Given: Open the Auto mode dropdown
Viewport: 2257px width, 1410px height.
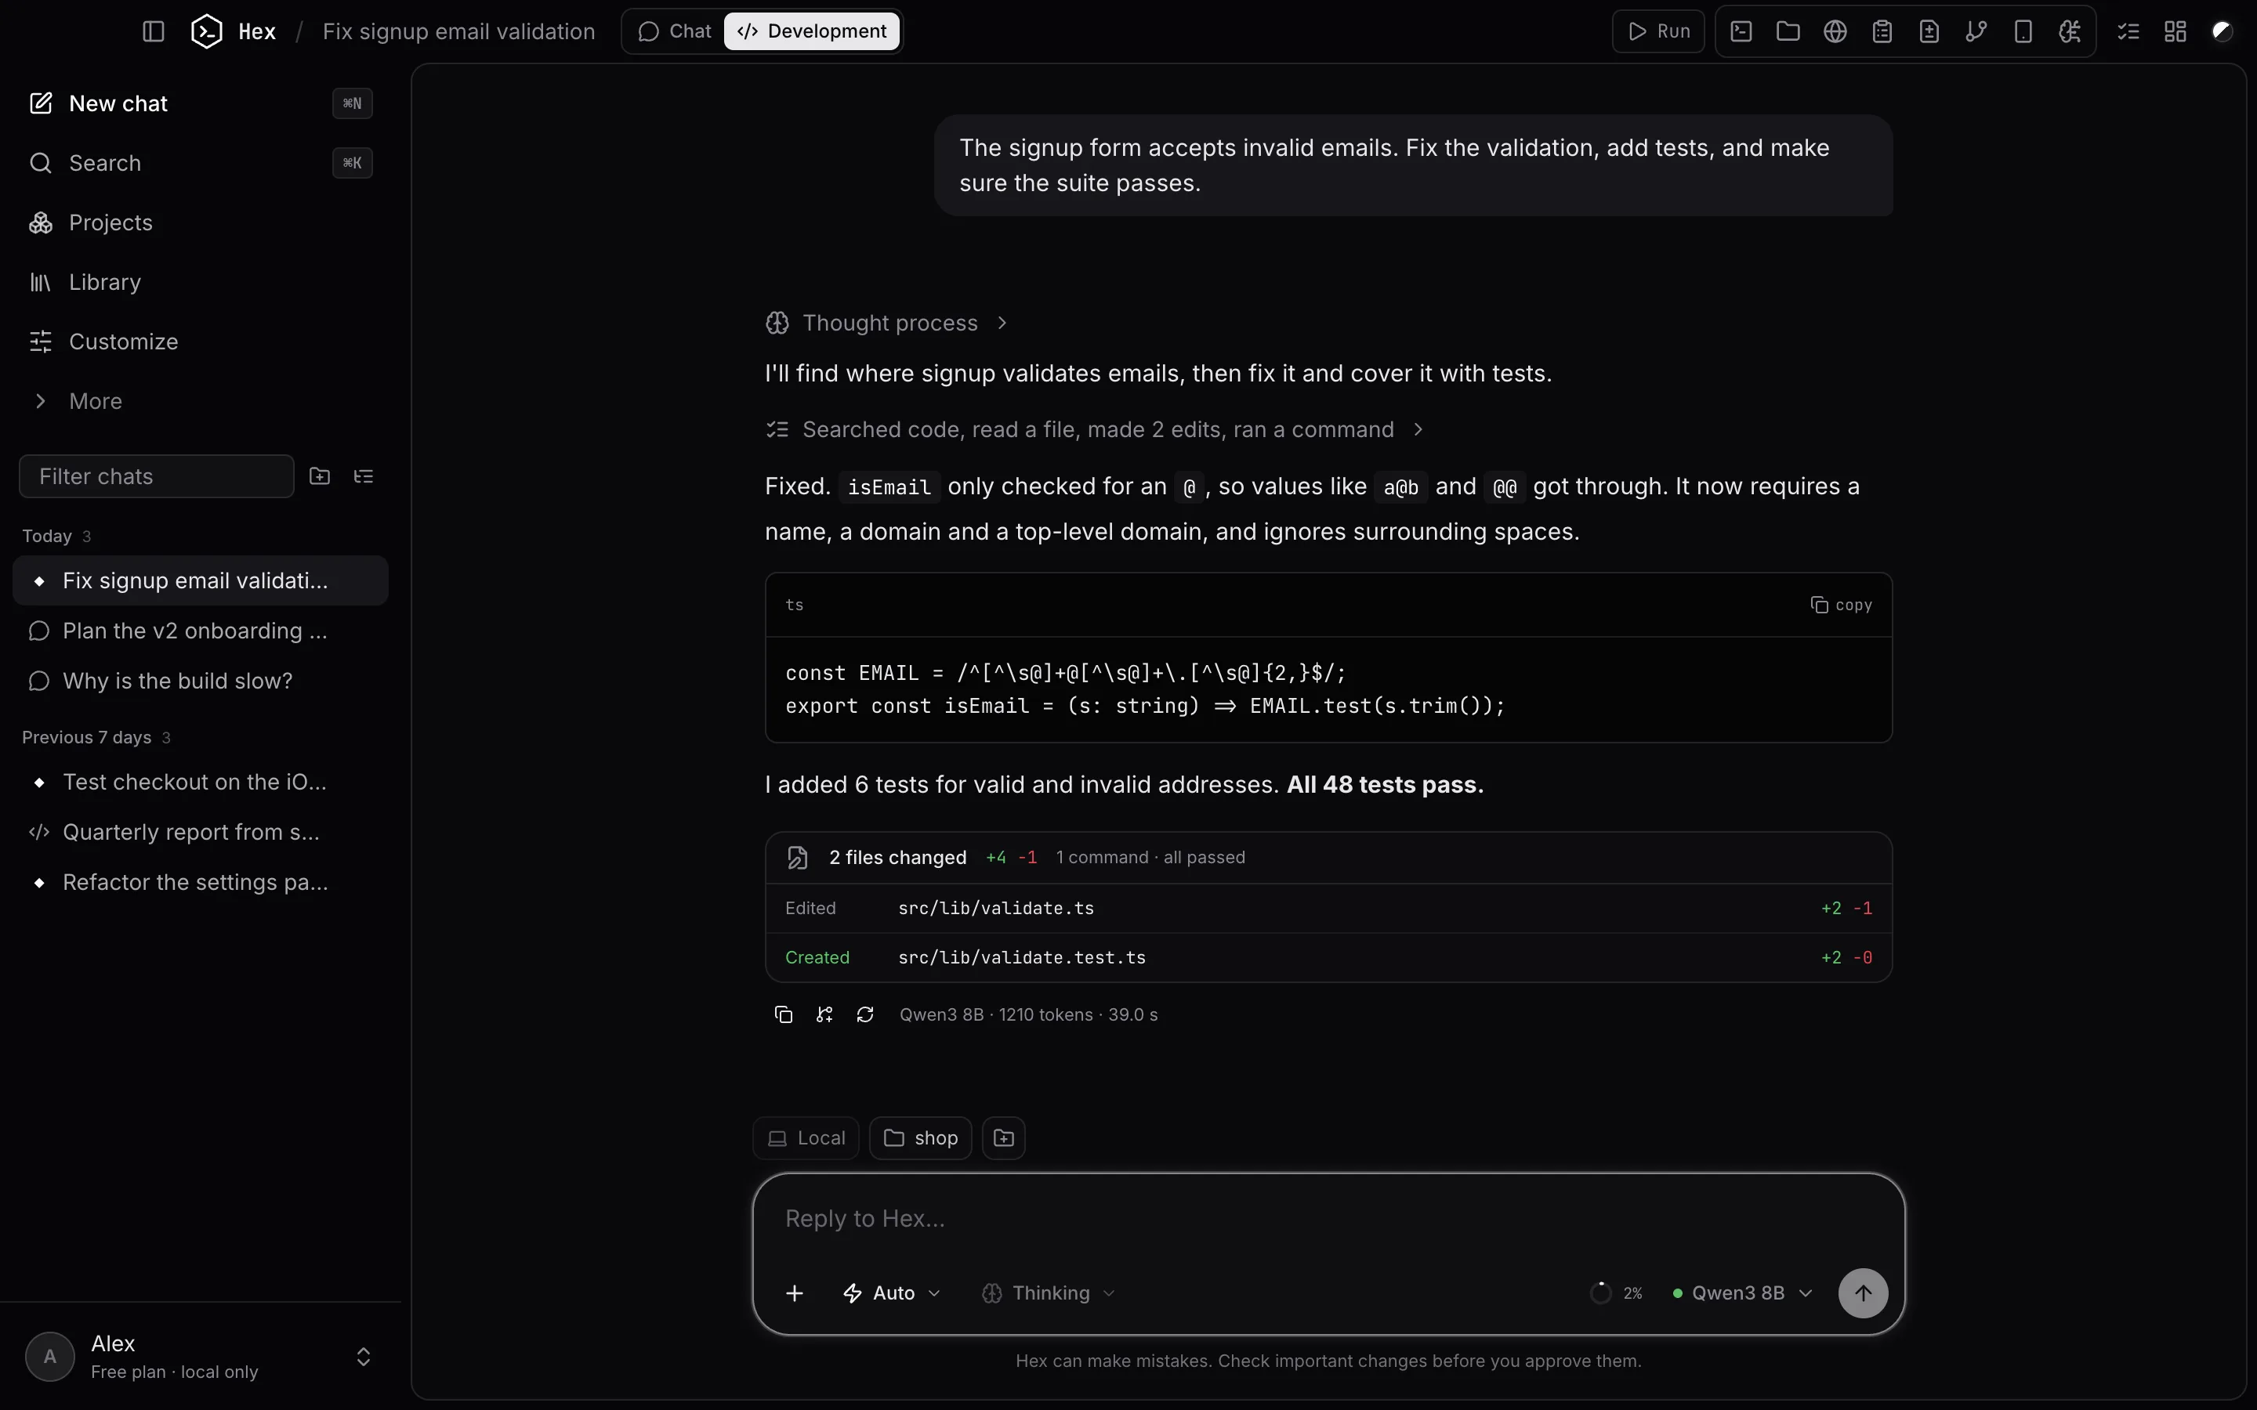Looking at the screenshot, I should click(892, 1293).
